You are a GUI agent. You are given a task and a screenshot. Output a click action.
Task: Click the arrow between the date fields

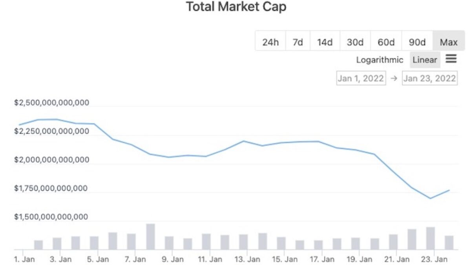pyautogui.click(x=394, y=78)
